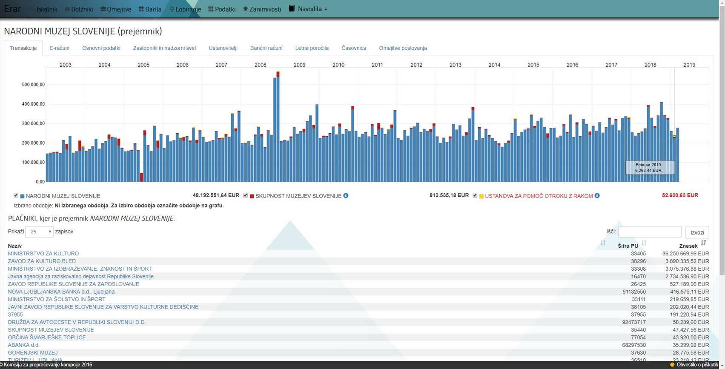This screenshot has height=369, width=725.
Task: Toggle USTANOVA ZA POMOČ OTROKU Z RAKOM checkbox
Action: (x=475, y=195)
